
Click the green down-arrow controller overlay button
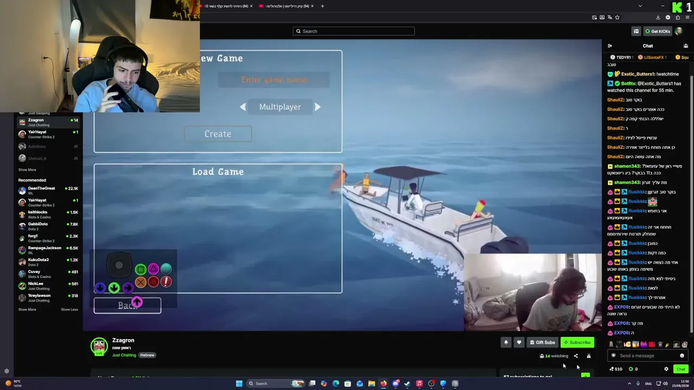(114, 288)
